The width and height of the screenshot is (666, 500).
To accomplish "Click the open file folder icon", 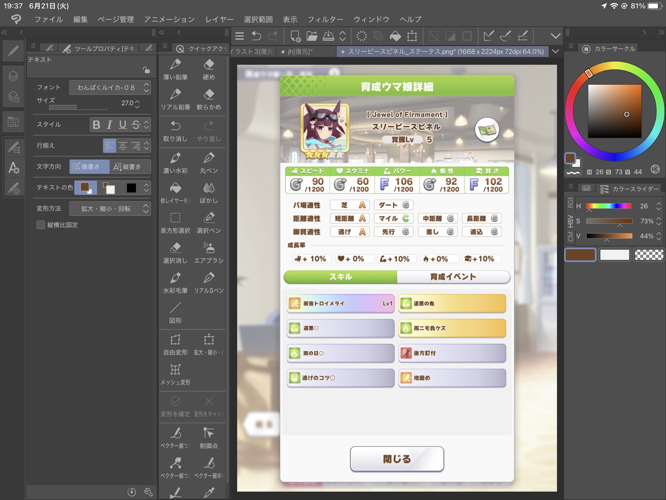I will tap(312, 36).
